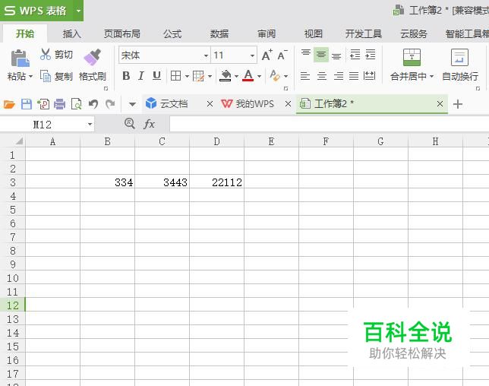Switch to the 我的WPS document tab
The height and width of the screenshot is (386, 489).
pyautogui.click(x=254, y=103)
